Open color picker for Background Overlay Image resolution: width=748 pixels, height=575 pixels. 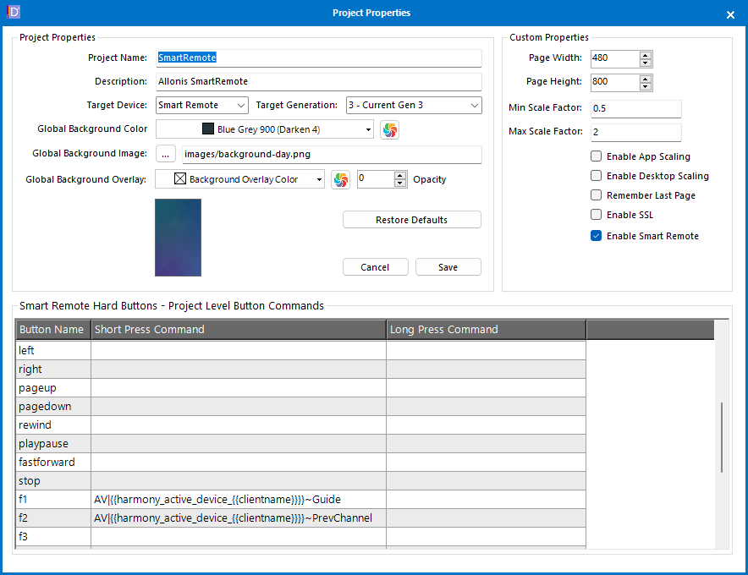pyautogui.click(x=341, y=180)
